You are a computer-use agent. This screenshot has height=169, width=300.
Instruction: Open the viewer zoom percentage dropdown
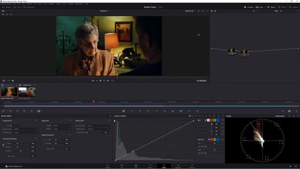4,11
